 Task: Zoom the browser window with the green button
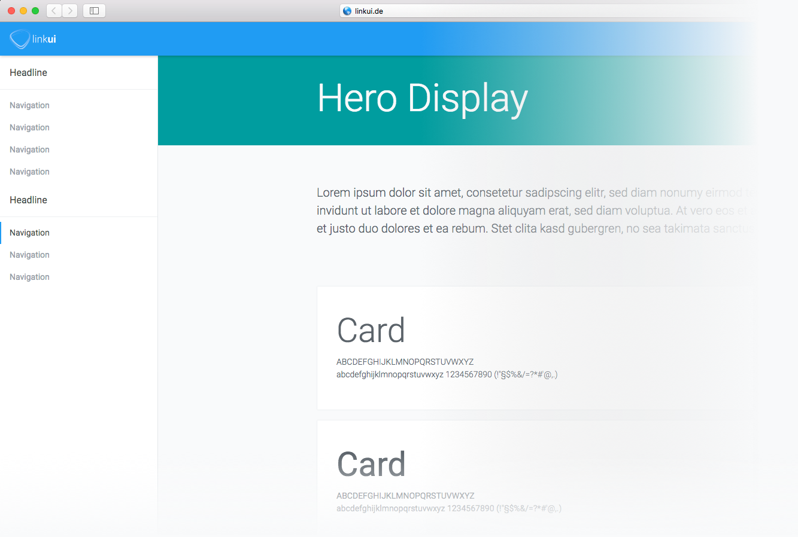coord(35,11)
